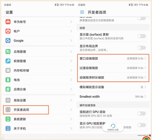152x140 pixels.
Task: Tap 过渡动画缩放 label
Action: click(x=89, y=68)
